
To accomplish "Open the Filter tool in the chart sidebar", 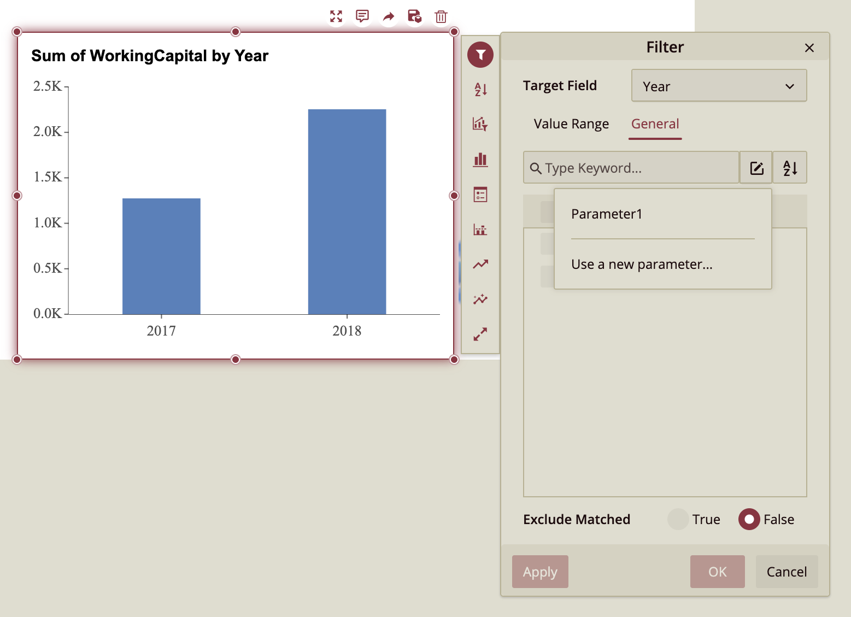I will (x=480, y=55).
